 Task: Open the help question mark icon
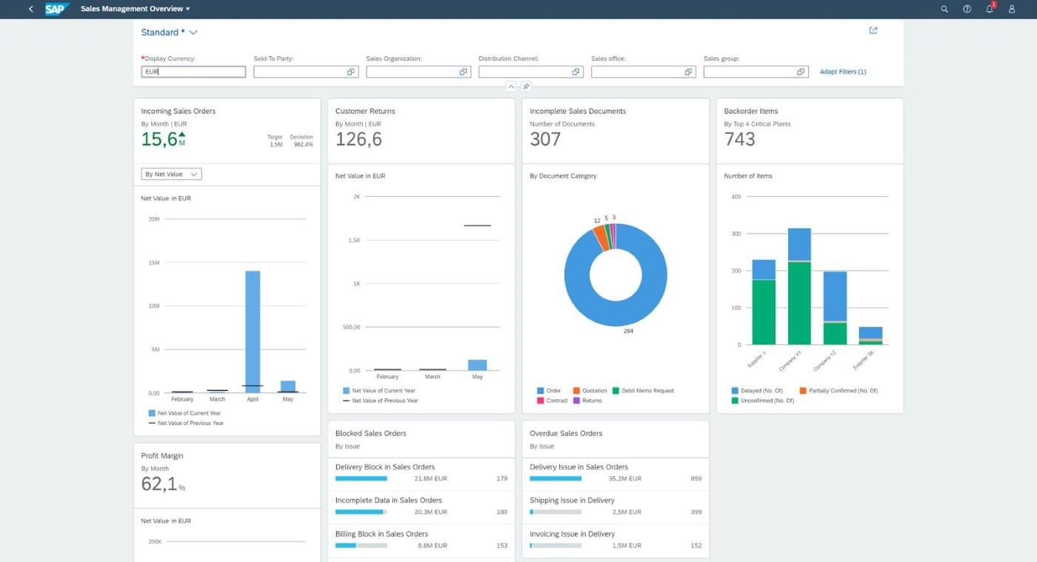pyautogui.click(x=967, y=9)
